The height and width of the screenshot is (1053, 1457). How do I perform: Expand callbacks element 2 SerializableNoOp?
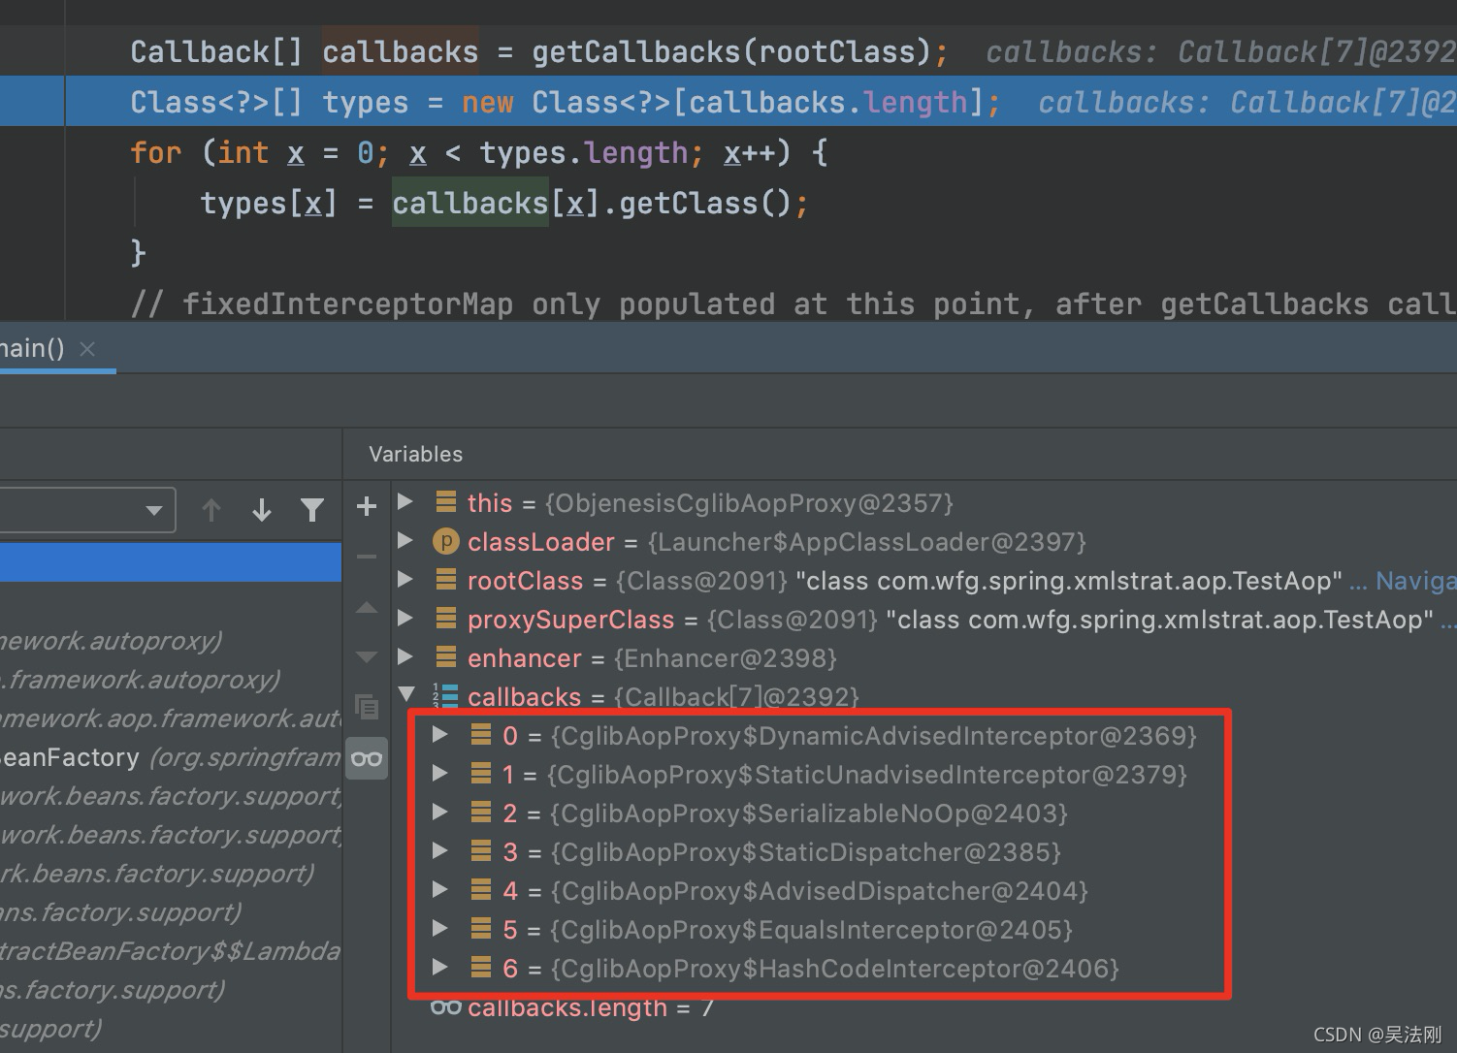pyautogui.click(x=440, y=813)
